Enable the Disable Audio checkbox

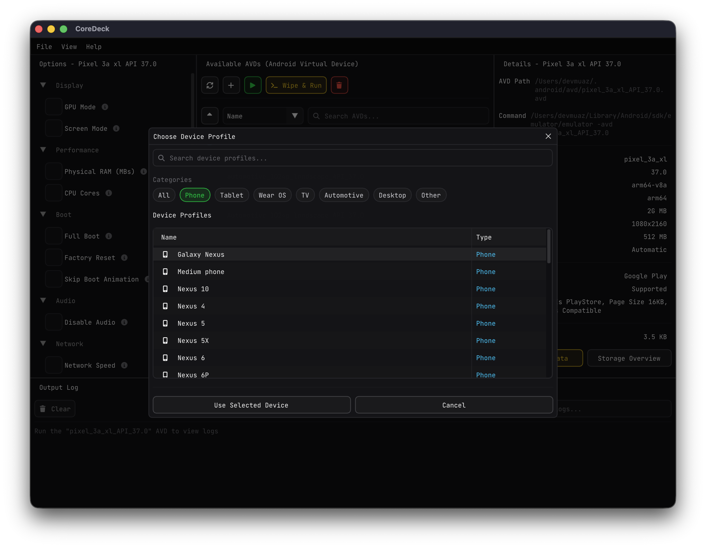54,322
